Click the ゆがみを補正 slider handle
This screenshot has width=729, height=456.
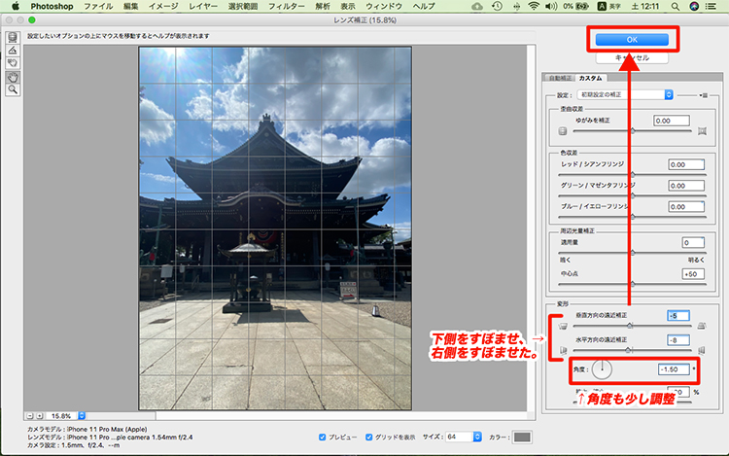point(633,131)
